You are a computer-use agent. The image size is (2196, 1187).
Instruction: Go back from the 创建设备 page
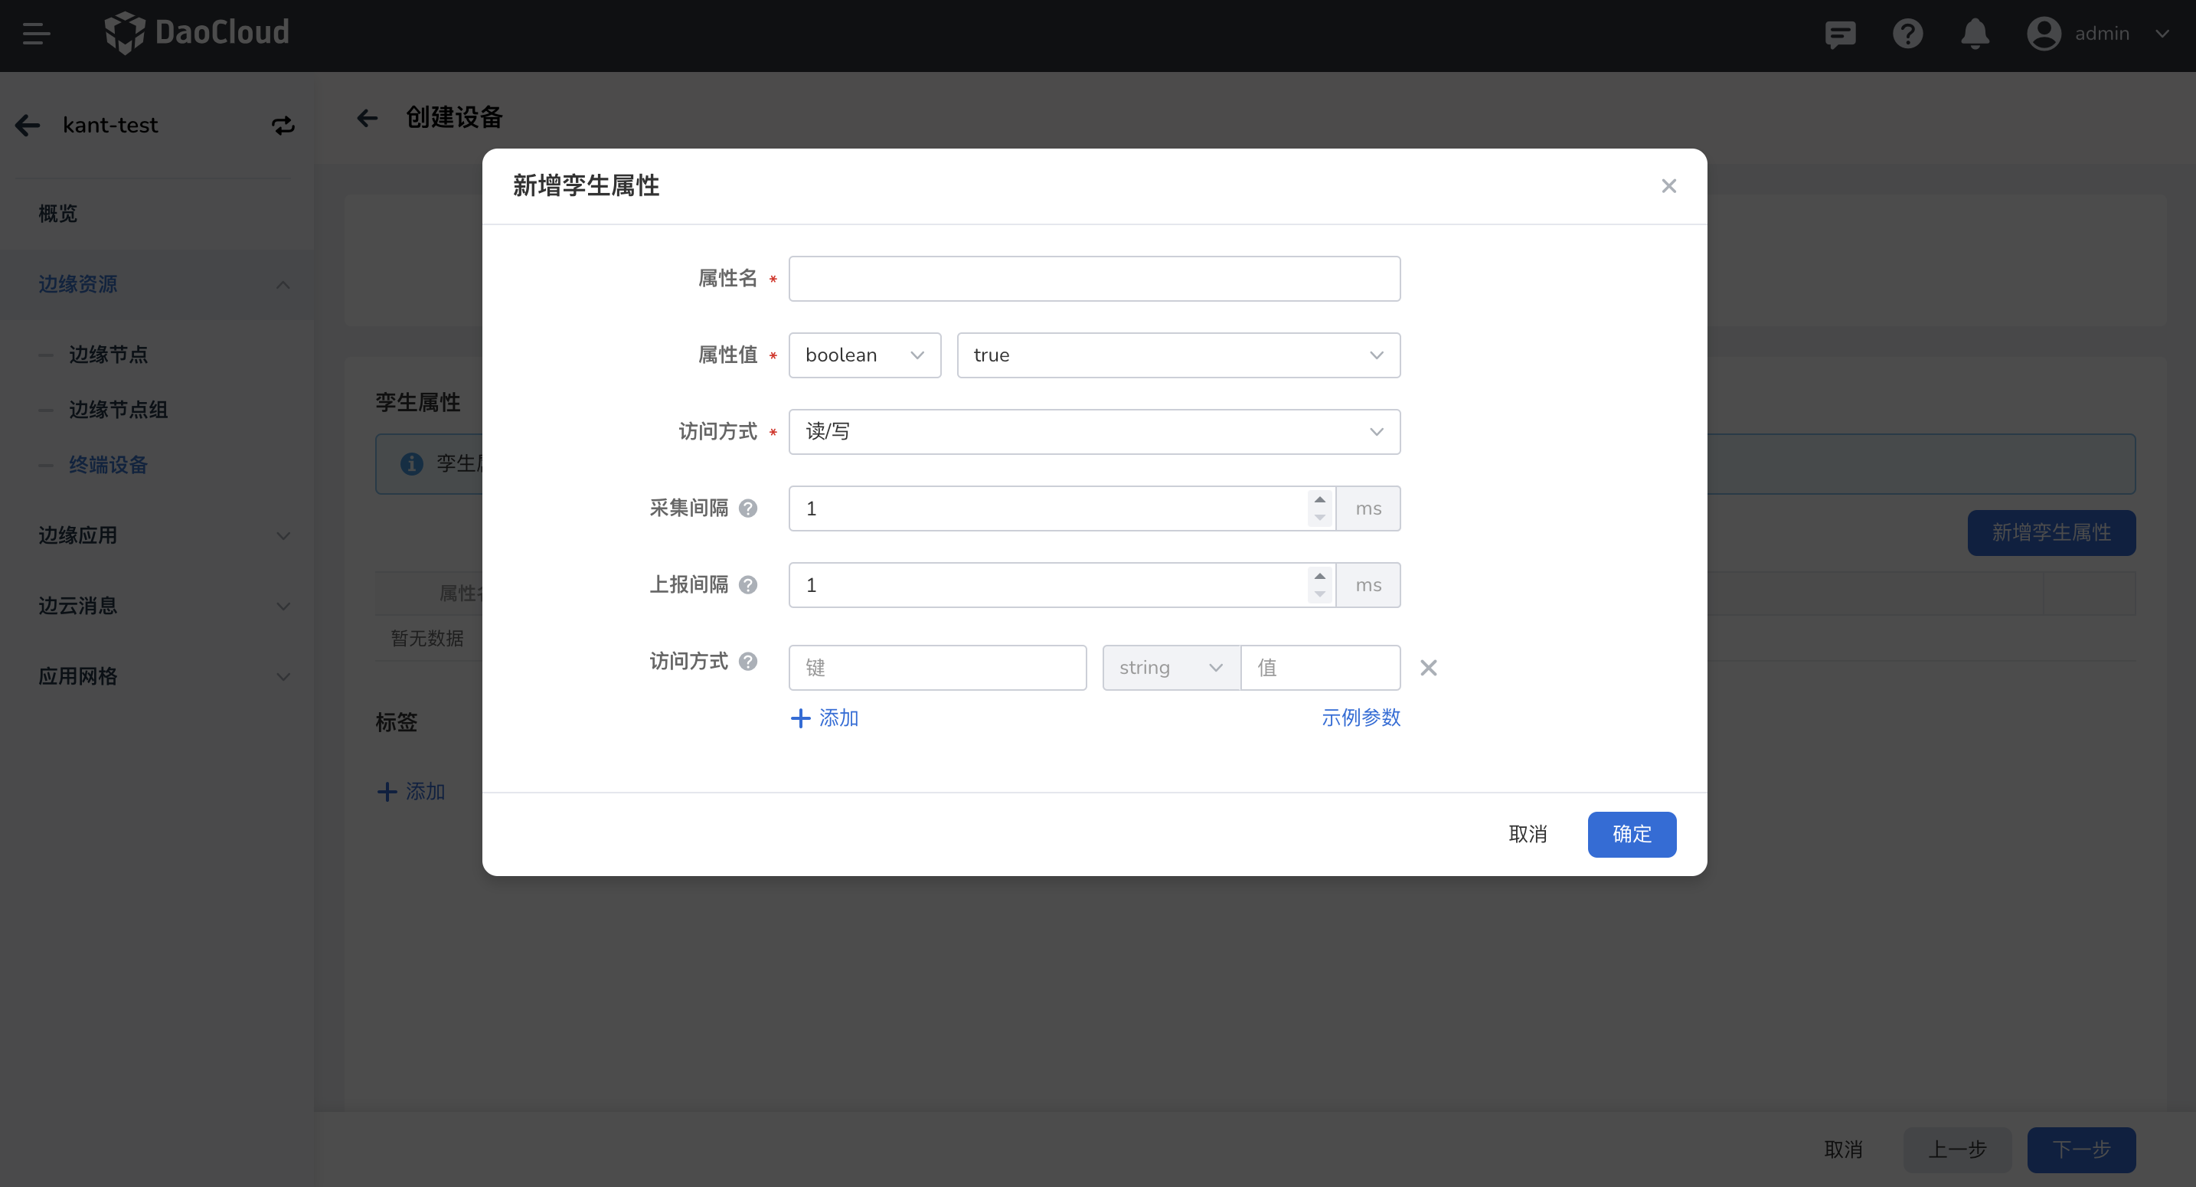click(368, 118)
